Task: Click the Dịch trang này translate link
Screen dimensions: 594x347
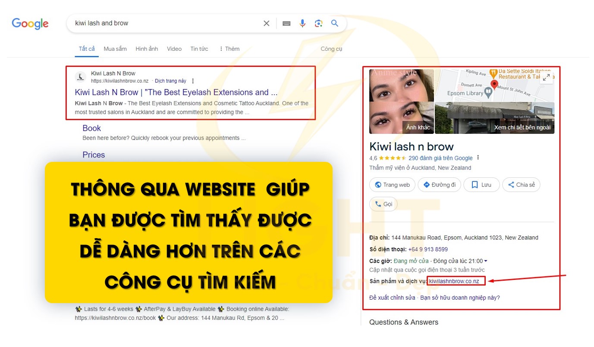Action: (x=170, y=81)
